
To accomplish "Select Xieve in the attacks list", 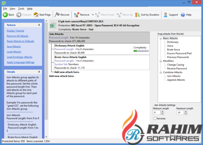I will coord(170,46).
